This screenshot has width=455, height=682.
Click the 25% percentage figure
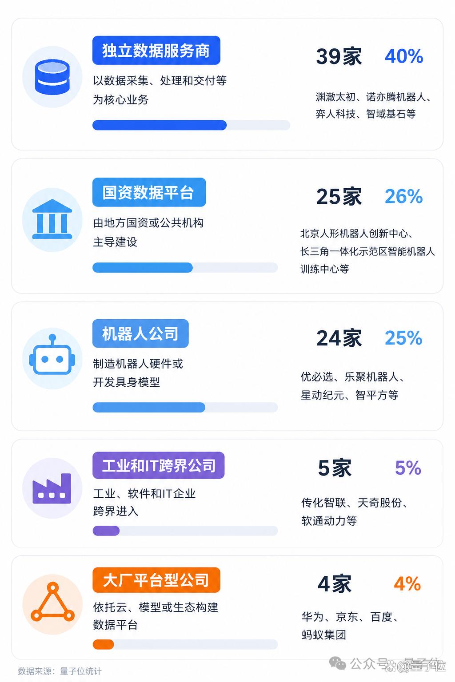point(403,338)
